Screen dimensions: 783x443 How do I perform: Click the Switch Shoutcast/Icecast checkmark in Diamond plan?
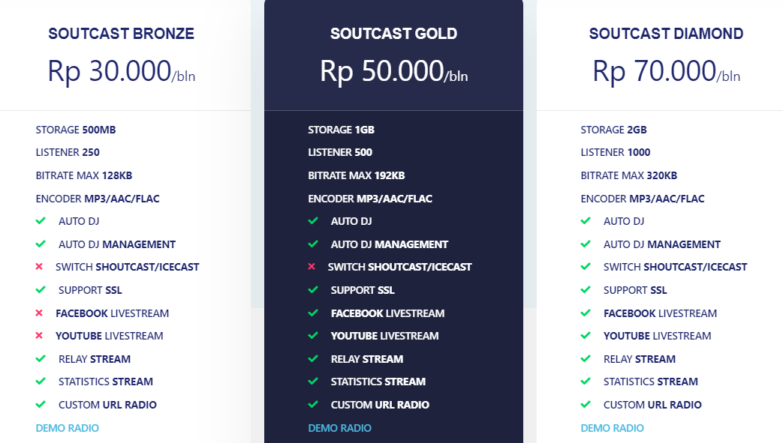click(586, 267)
